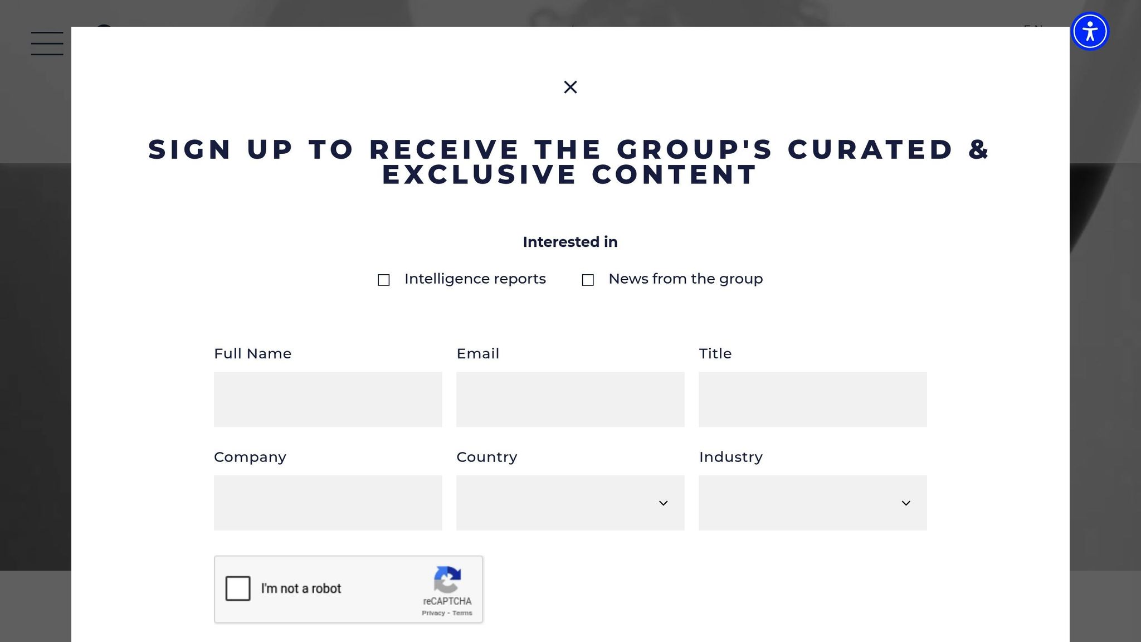Open reCAPTCHA Terms page
This screenshot has height=642, width=1141.
tap(462, 612)
